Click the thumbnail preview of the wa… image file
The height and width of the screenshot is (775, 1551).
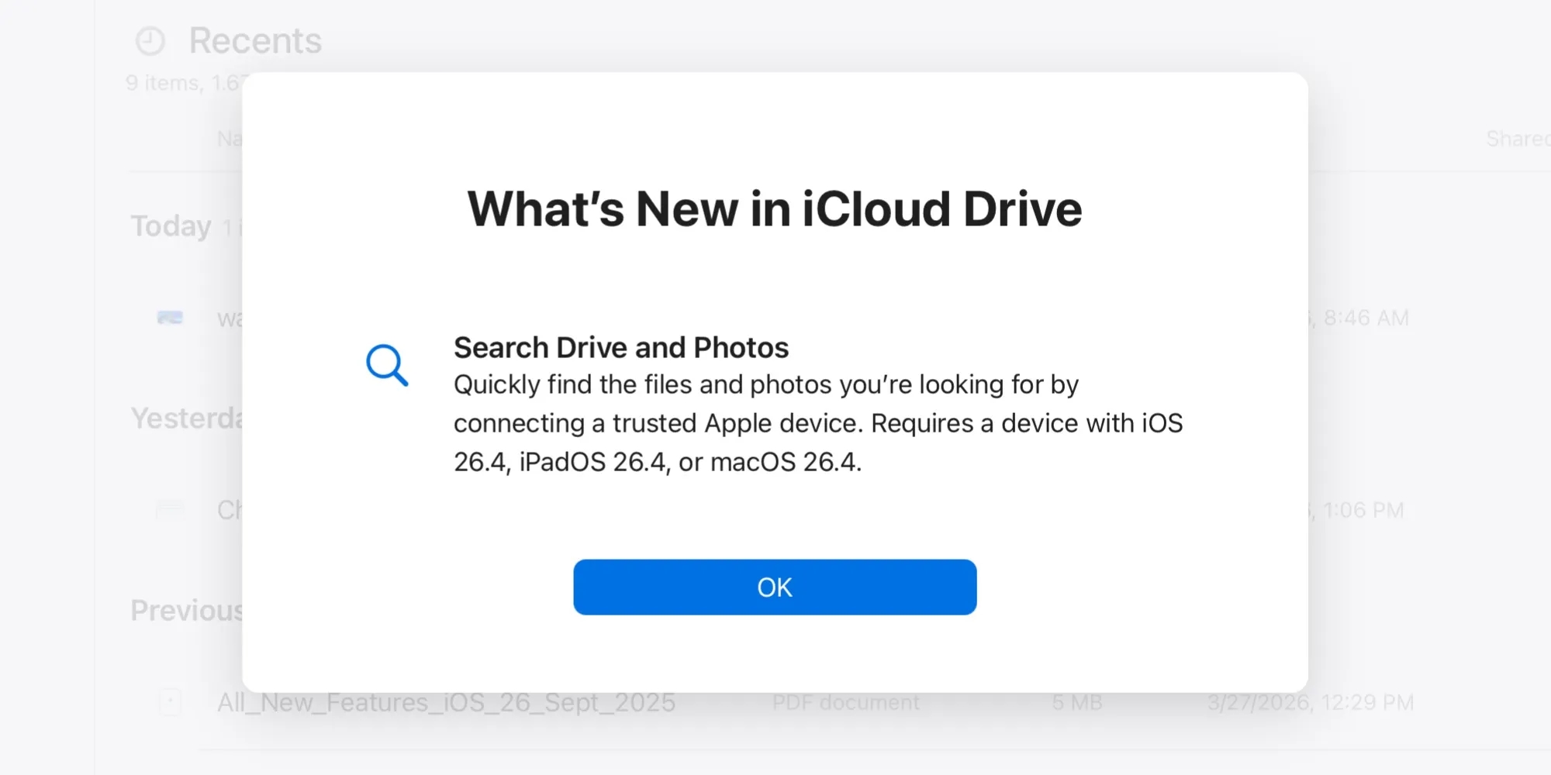click(x=170, y=318)
